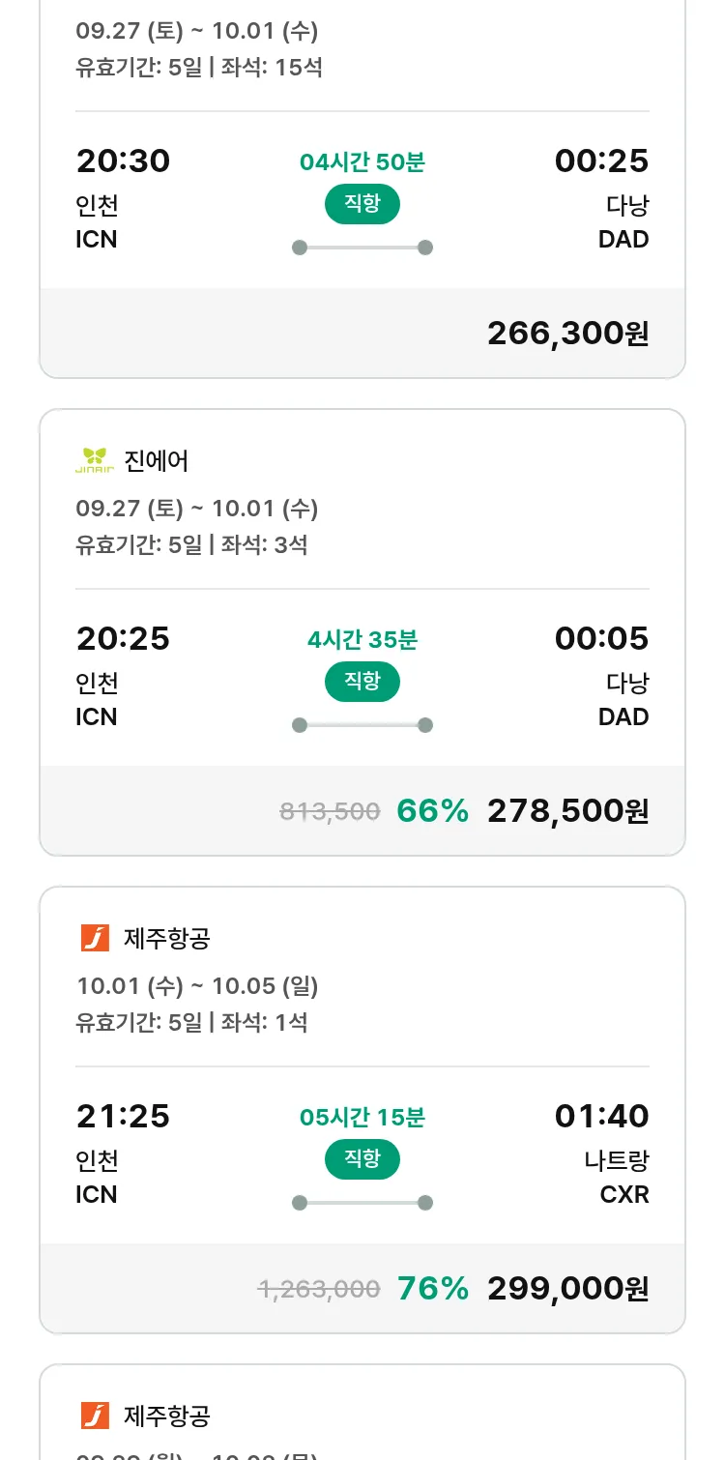Select the 266,300원 fare
This screenshot has height=1460, width=725.
pos(567,334)
